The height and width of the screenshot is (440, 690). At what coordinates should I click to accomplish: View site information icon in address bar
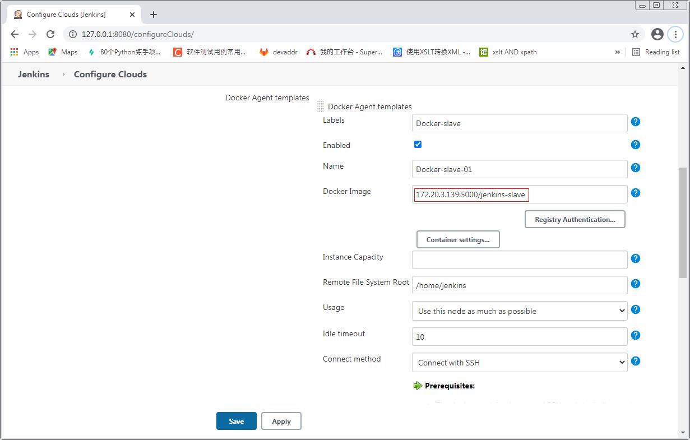pyautogui.click(x=72, y=34)
